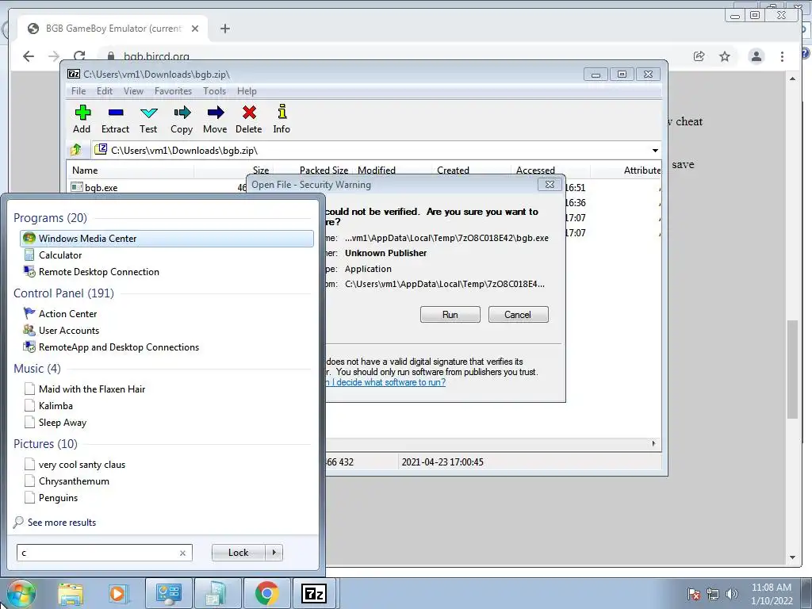Open 7-Zip File menu
This screenshot has width=812, height=609.
pyautogui.click(x=79, y=91)
